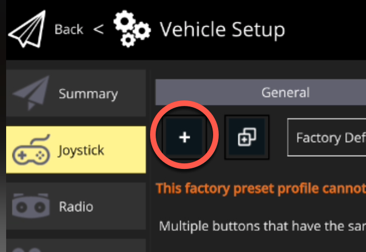The width and height of the screenshot is (366, 252).
Task: Add a new joystick profile with plus button
Action: 185,137
